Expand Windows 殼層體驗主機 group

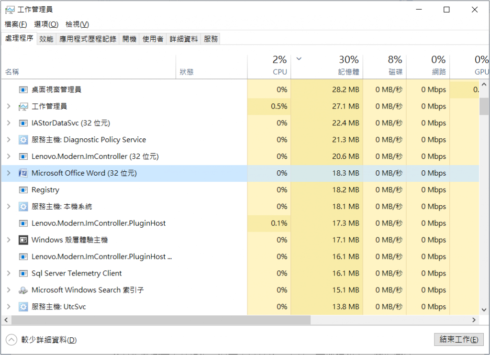pos(9,240)
